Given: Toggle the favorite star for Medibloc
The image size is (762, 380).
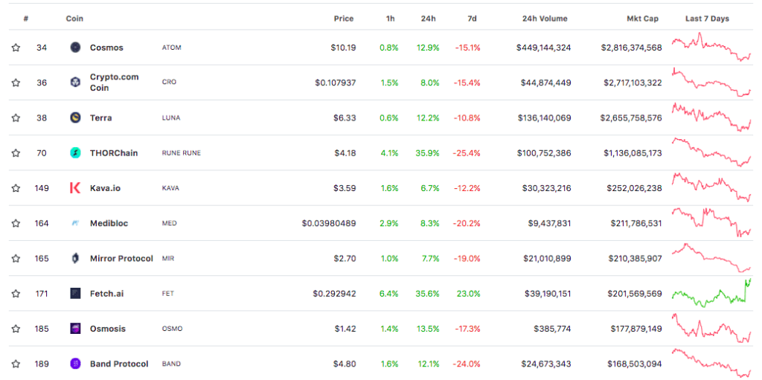Looking at the screenshot, I should click(16, 223).
